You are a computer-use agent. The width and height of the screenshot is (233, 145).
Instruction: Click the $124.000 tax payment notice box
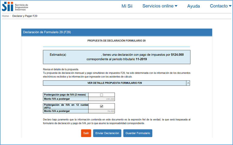pyautogui.click(x=116, y=57)
